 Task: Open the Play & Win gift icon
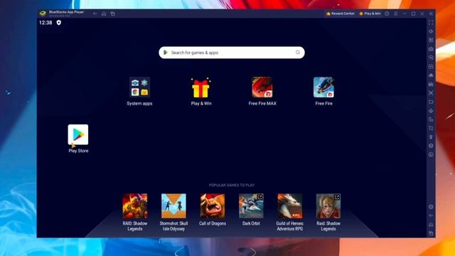point(200,87)
